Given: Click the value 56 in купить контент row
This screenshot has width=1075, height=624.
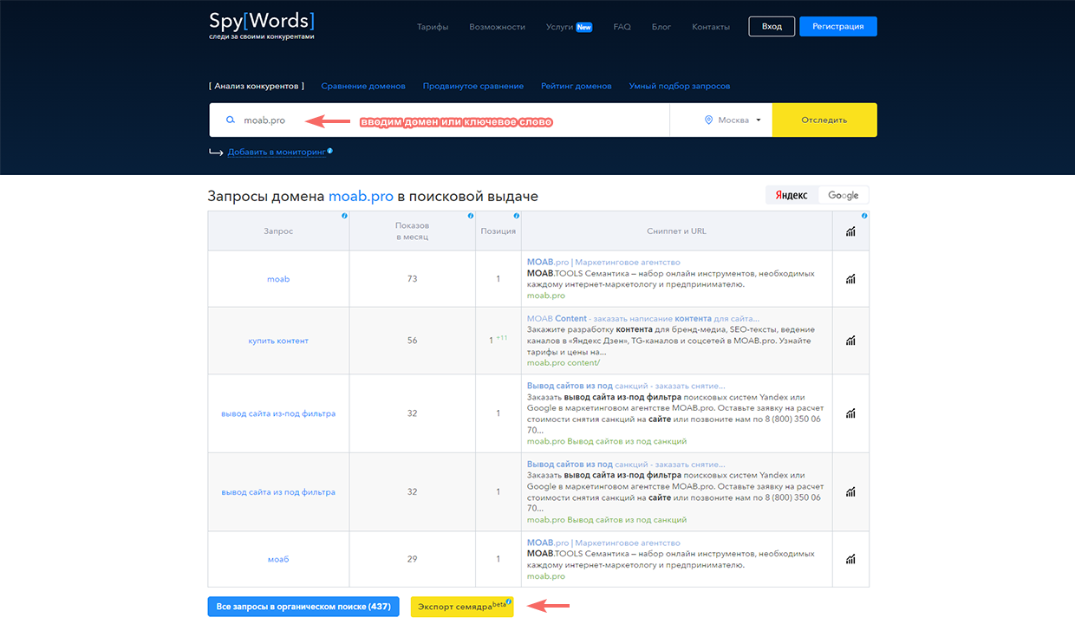Looking at the screenshot, I should click(412, 341).
